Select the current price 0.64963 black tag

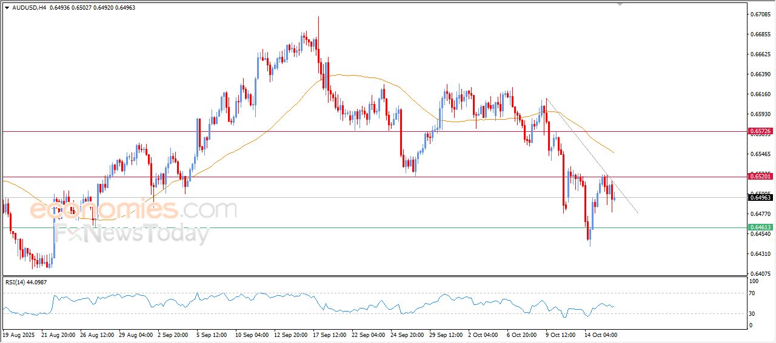pos(760,197)
